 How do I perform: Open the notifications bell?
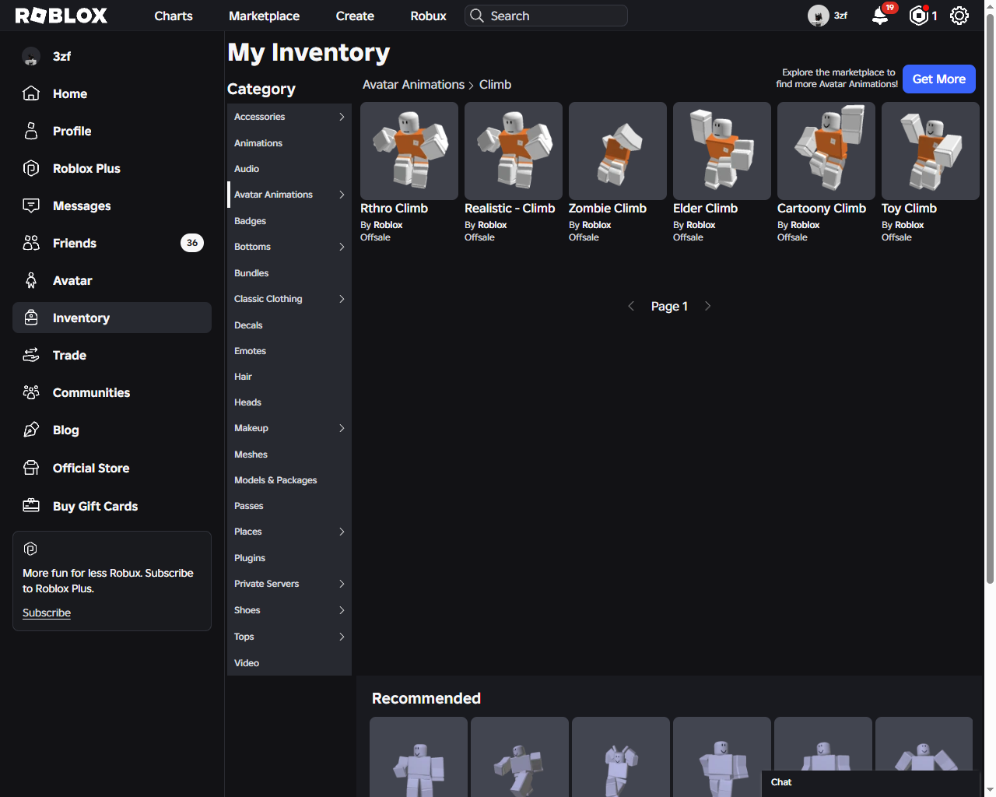click(880, 16)
